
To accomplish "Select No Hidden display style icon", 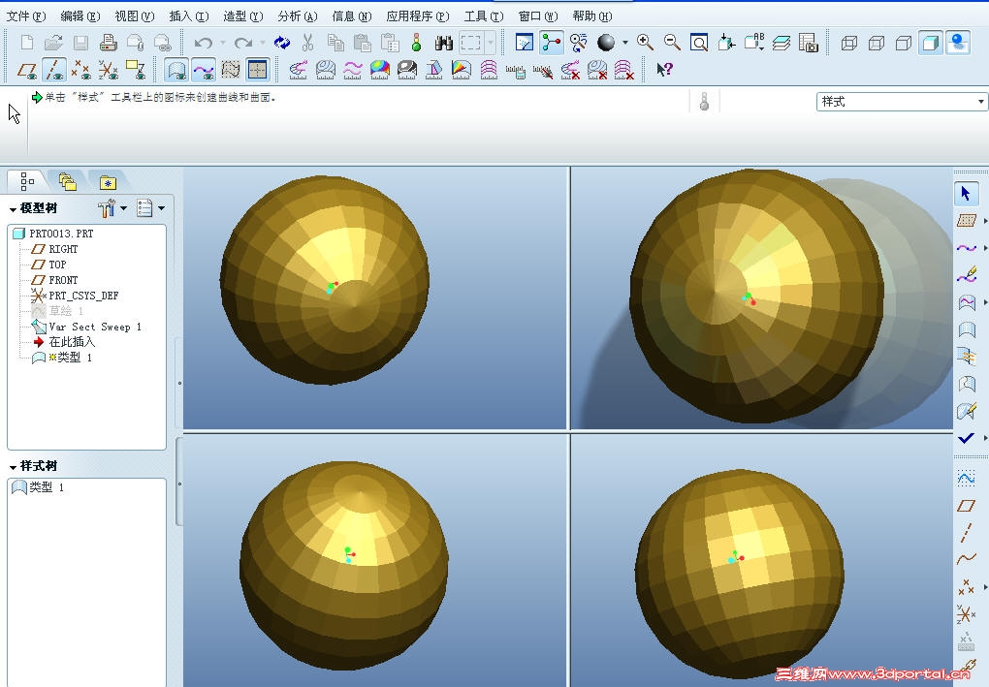I will point(904,43).
